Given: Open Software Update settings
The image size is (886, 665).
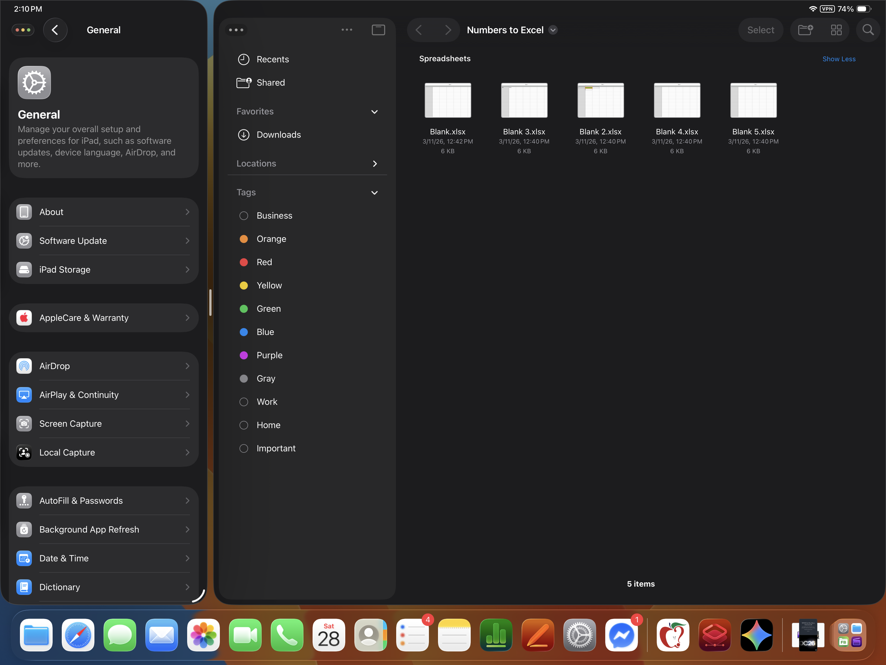Looking at the screenshot, I should pos(104,241).
